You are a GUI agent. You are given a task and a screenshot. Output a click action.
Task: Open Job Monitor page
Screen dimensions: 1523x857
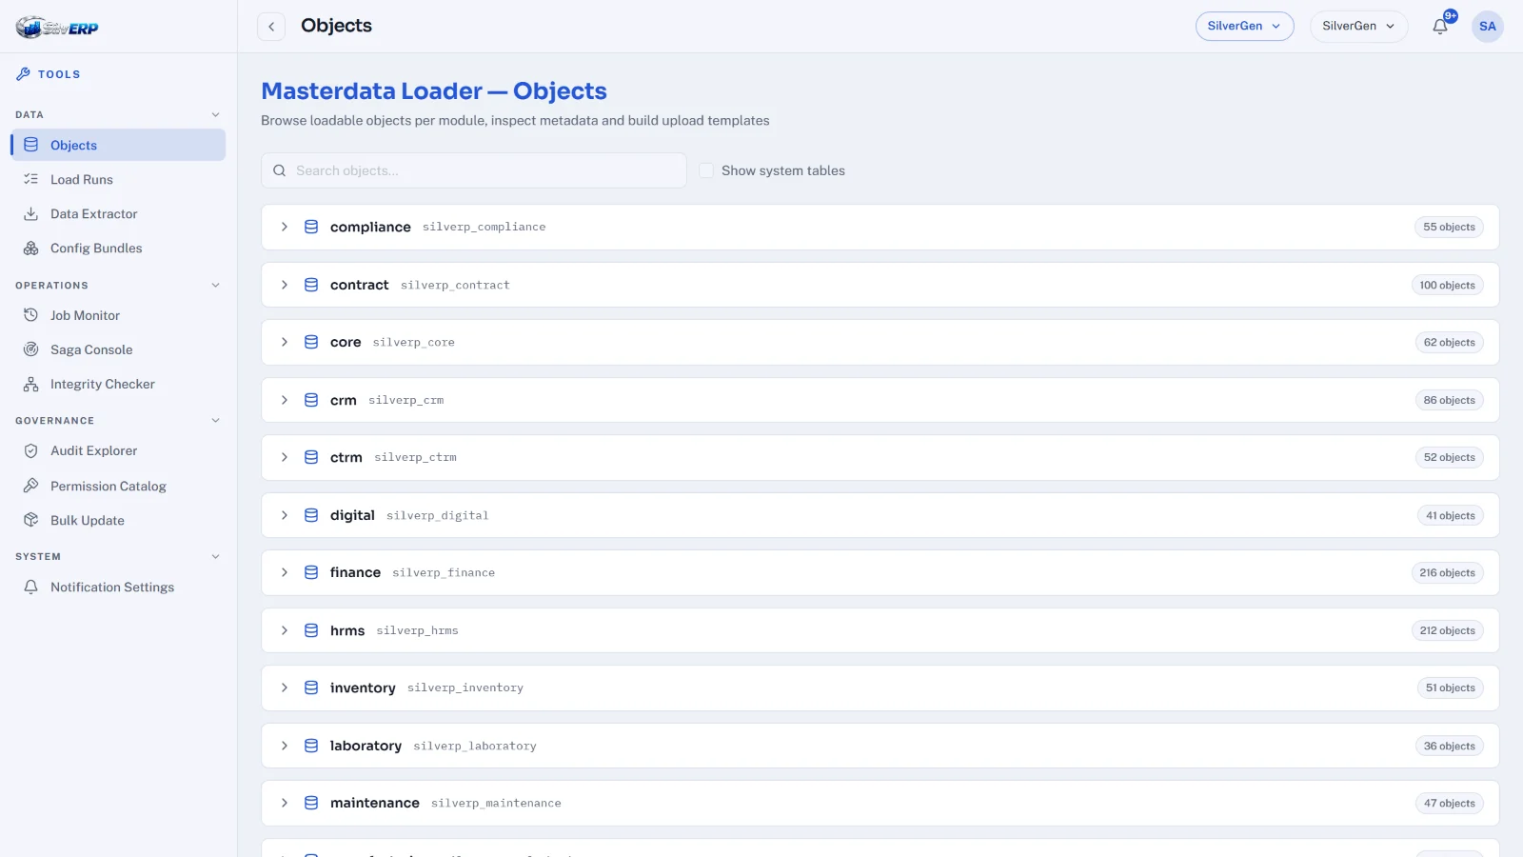[118, 315]
